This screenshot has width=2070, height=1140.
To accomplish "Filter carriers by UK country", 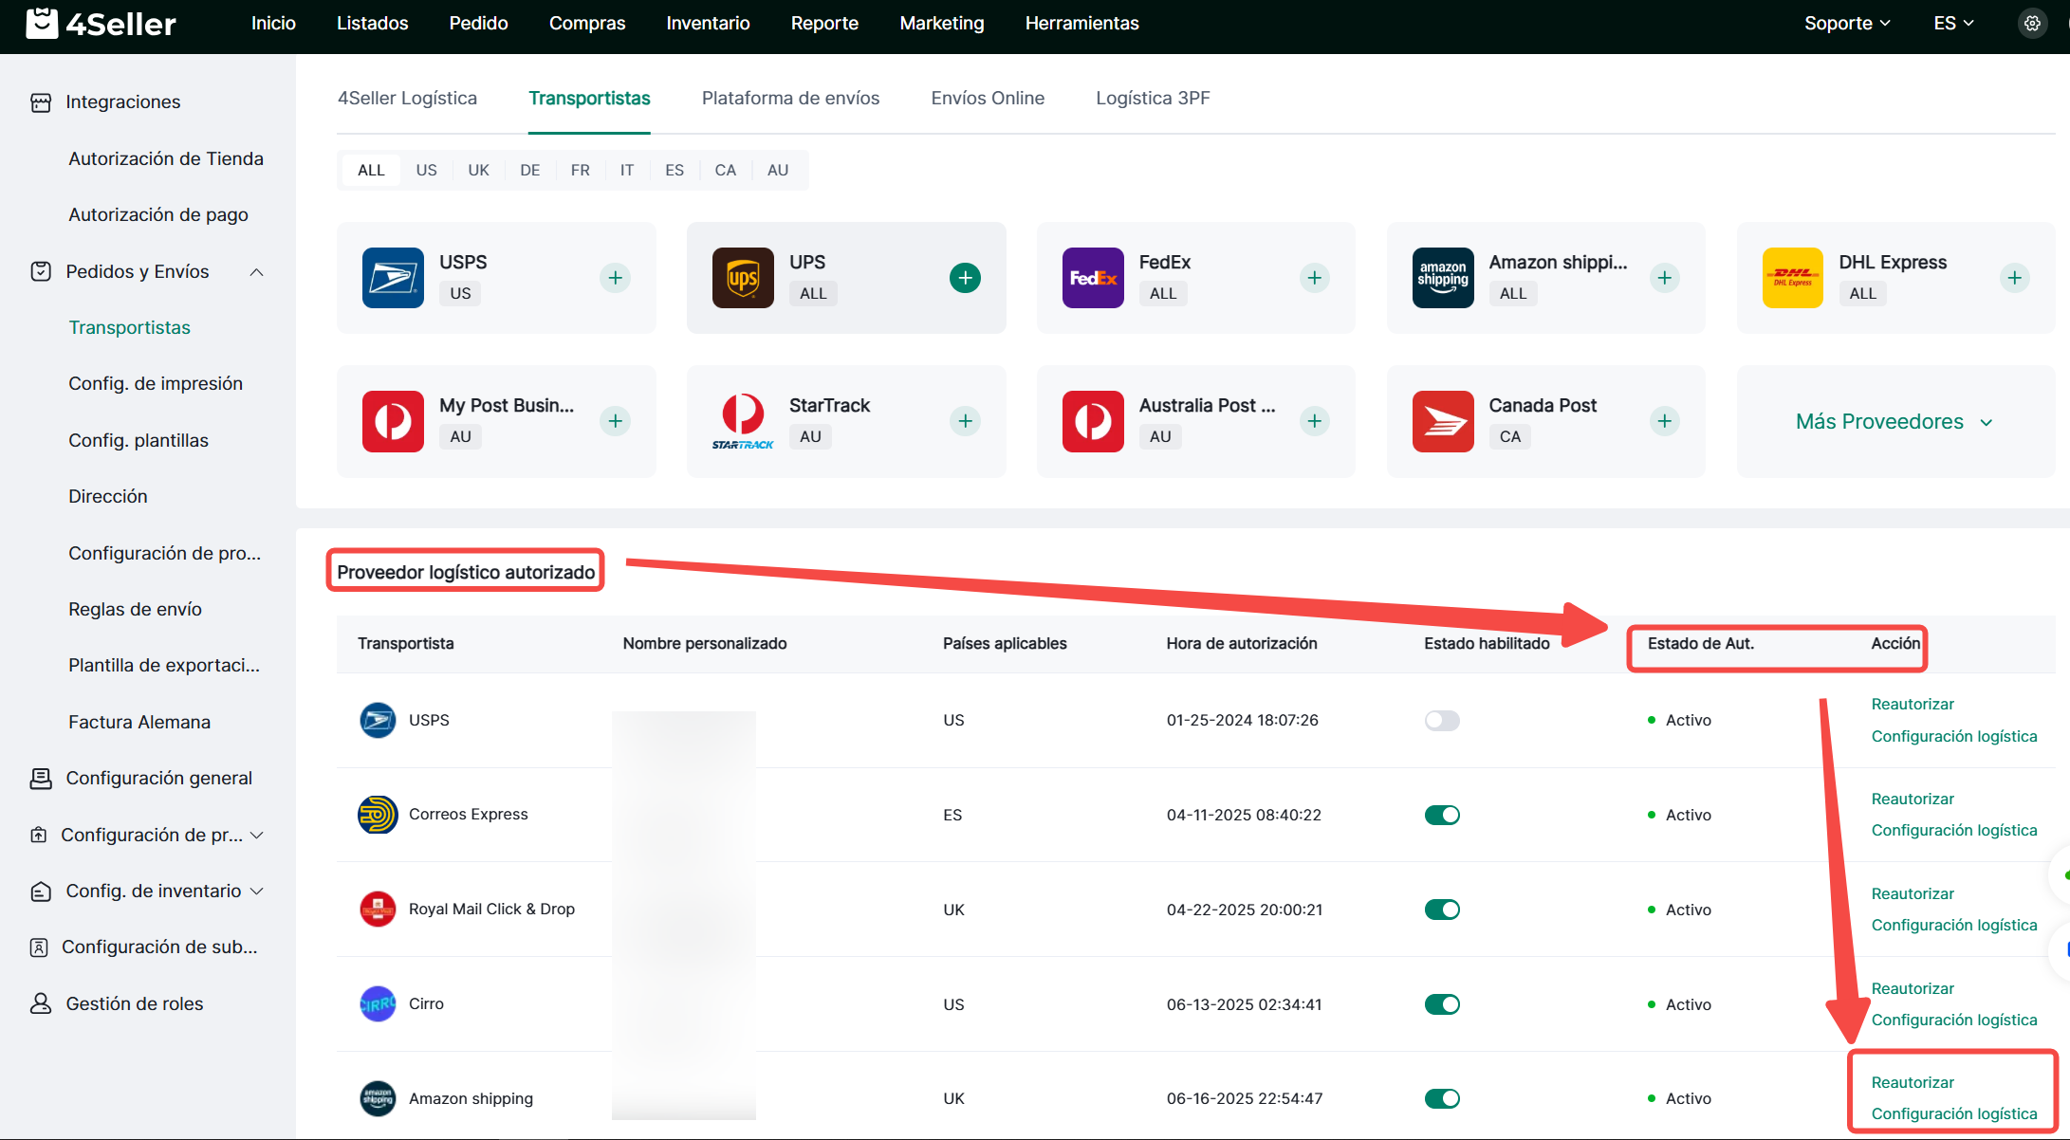I will point(478,170).
